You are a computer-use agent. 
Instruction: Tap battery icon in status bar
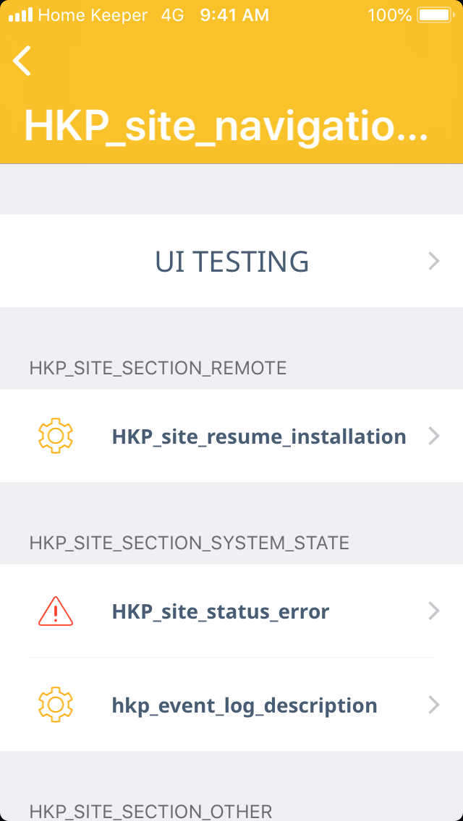point(435,14)
